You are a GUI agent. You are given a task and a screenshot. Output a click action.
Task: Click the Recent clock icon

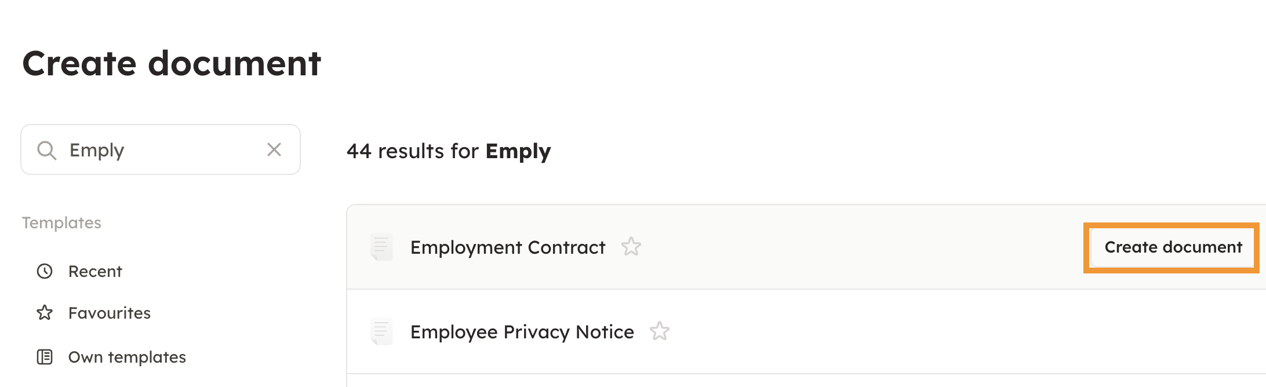[45, 271]
